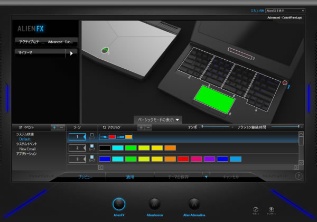Click the remove action minus icon

148,127
